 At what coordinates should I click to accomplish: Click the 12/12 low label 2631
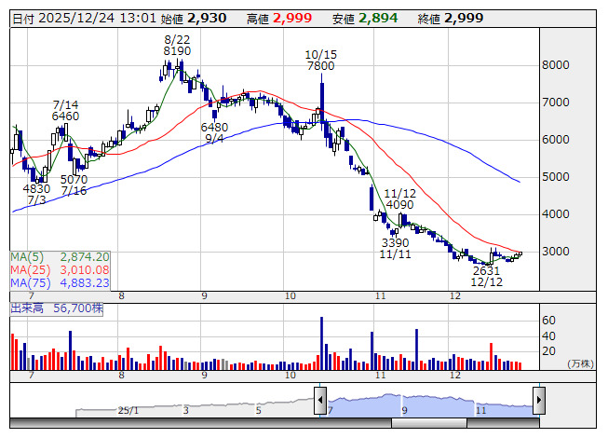point(486,271)
